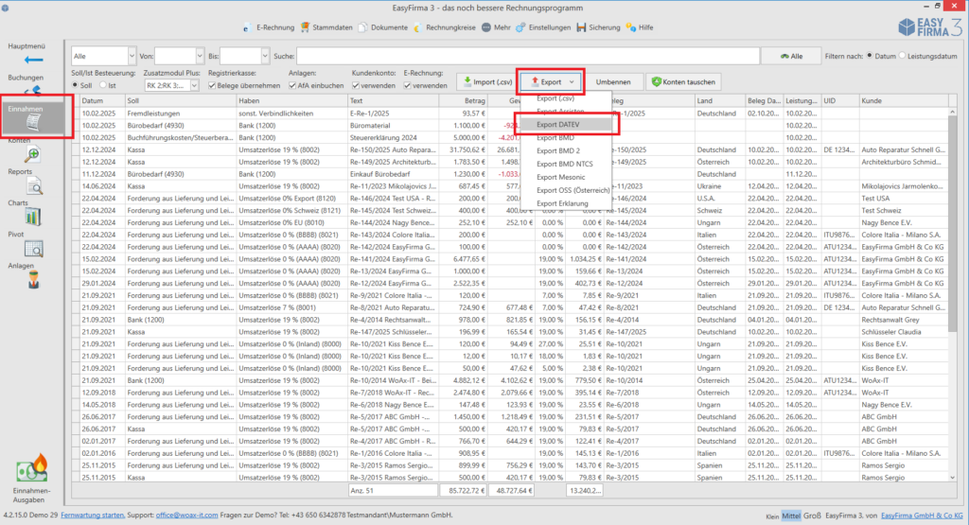969x525 pixels.
Task: Open Stammdaten via its shopping cart icon
Action: [306, 27]
